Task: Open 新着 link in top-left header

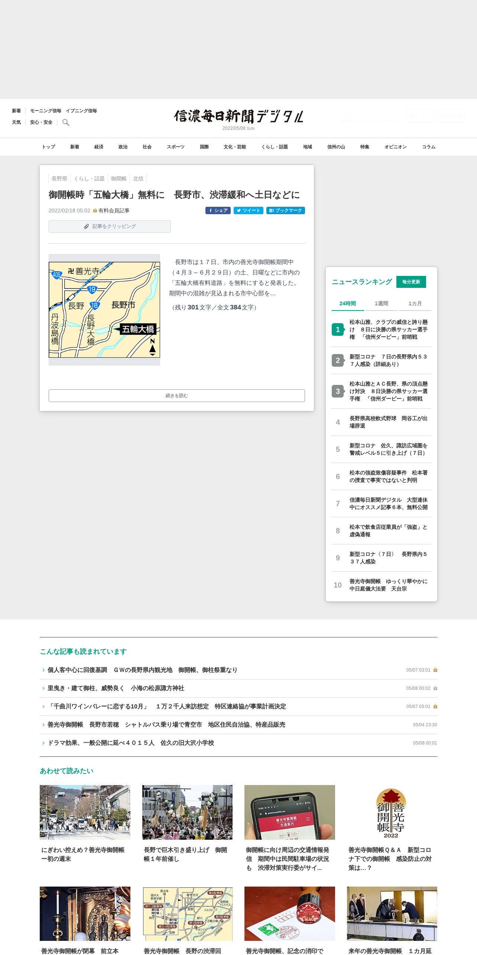Action: (x=16, y=111)
